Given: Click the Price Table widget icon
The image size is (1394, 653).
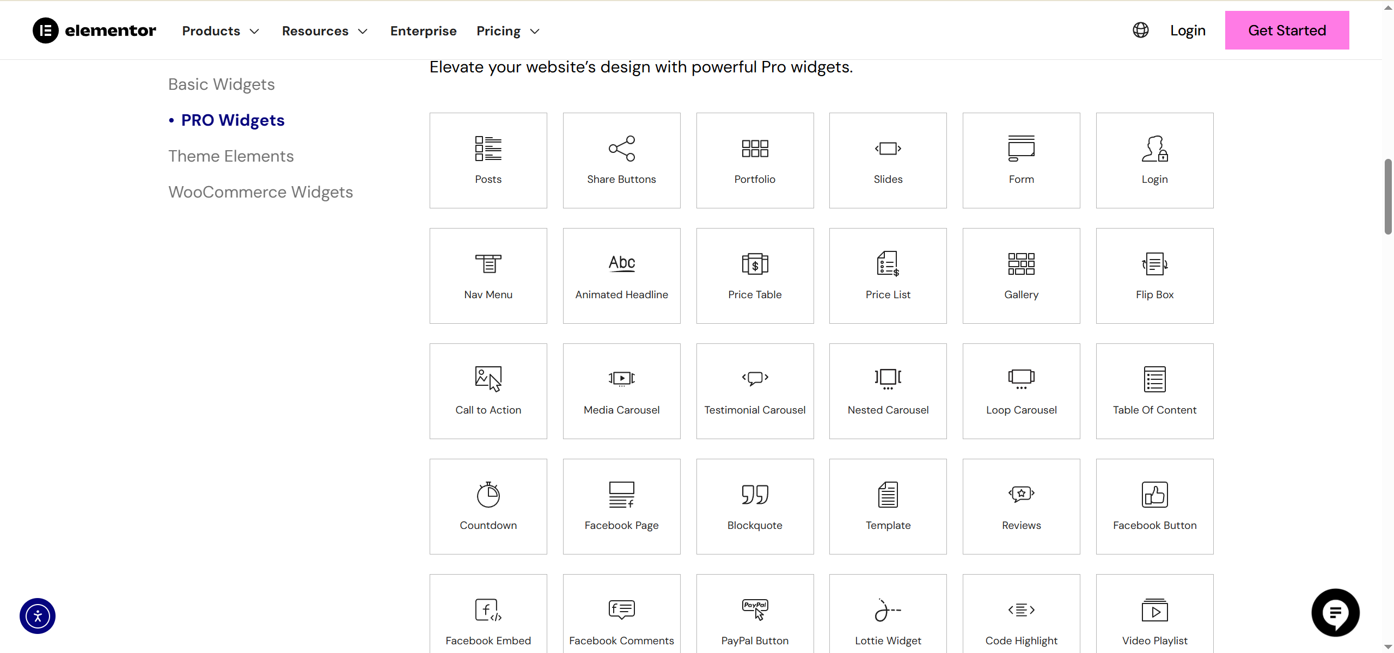Looking at the screenshot, I should pyautogui.click(x=755, y=264).
